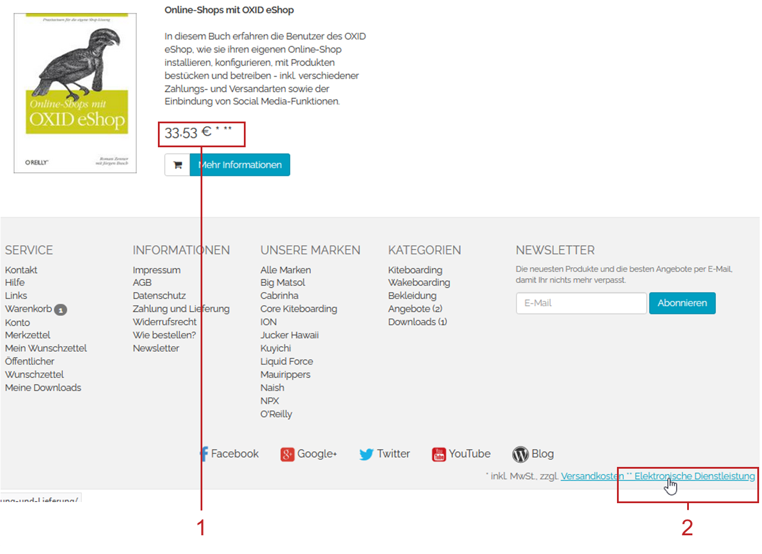Show Alle Marken
762x554 pixels.
[285, 270]
